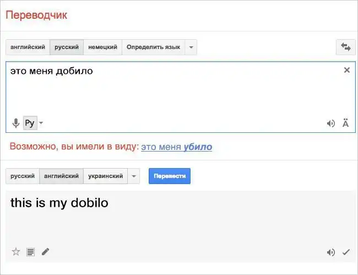Image resolution: width=358 pixels, height=275 pixels.
Task: Select украинский as the target language
Action: pyautogui.click(x=105, y=176)
